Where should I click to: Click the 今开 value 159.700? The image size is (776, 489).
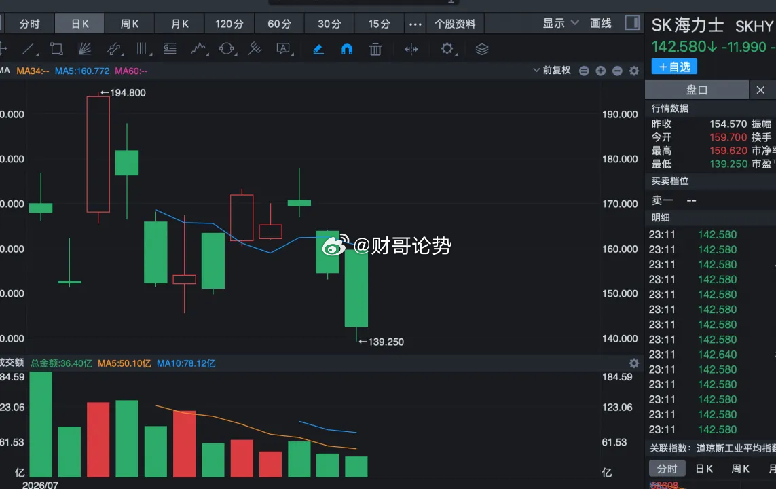click(728, 137)
